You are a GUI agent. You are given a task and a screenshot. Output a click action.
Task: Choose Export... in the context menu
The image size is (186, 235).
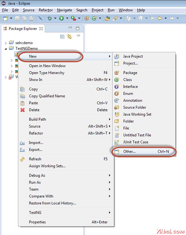click(66, 150)
